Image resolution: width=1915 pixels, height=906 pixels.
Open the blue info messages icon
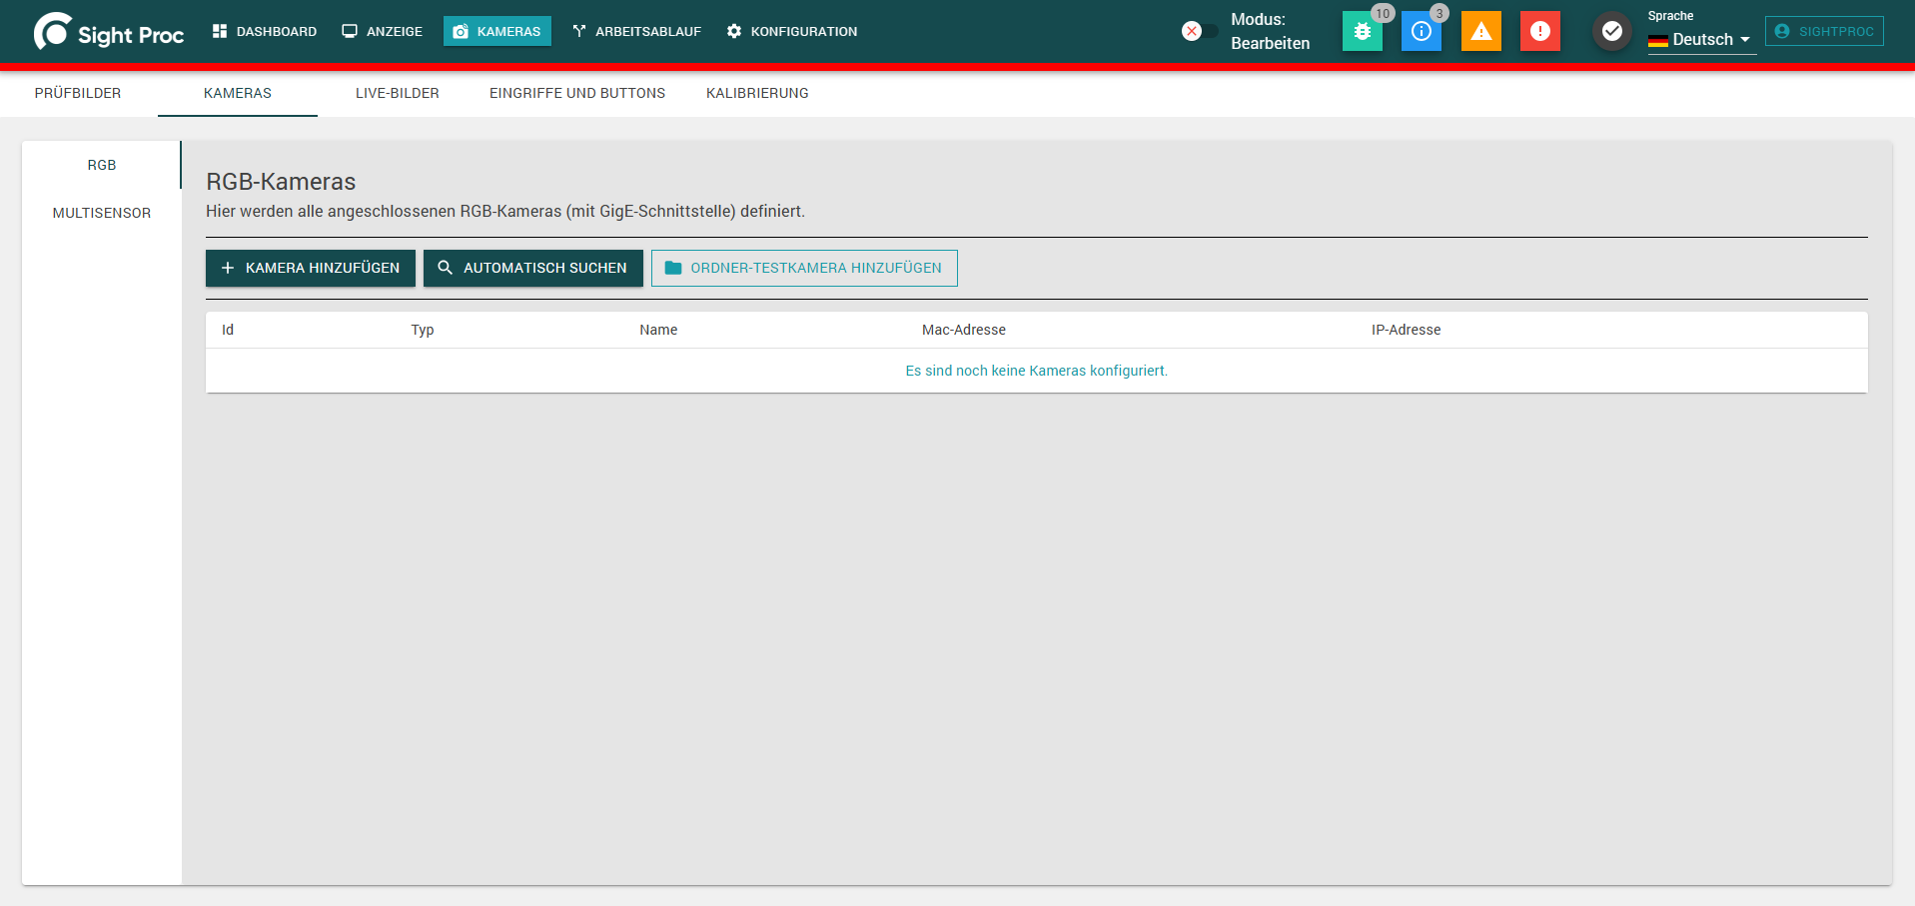click(1421, 32)
